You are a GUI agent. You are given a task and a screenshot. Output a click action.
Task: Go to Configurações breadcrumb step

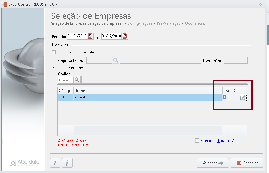coord(140,23)
